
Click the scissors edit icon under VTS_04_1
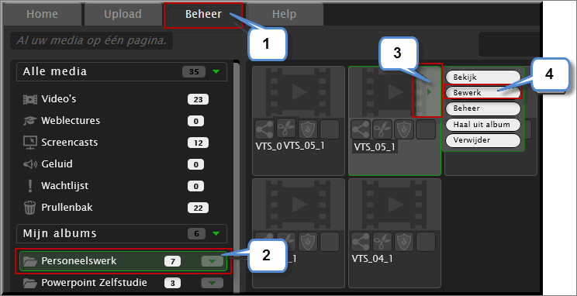382,242
